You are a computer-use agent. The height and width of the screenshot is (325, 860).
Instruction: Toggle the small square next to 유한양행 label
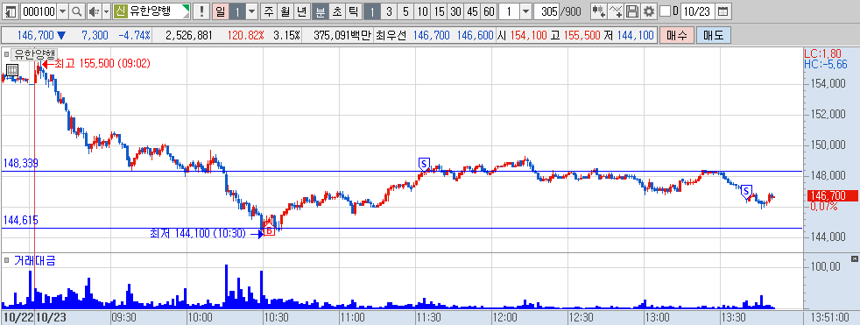point(7,53)
